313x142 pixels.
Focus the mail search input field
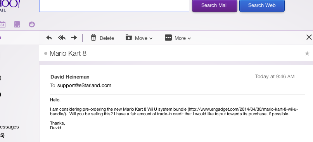point(114,5)
